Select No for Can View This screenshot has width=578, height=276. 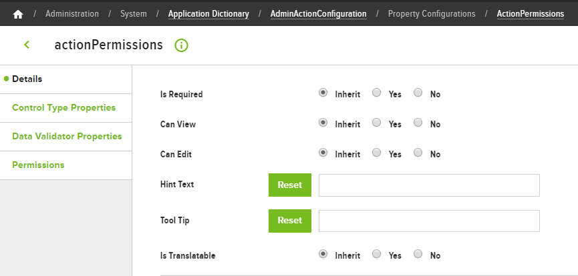coord(418,123)
